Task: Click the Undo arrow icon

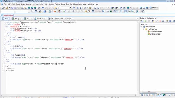Action: click(43, 8)
